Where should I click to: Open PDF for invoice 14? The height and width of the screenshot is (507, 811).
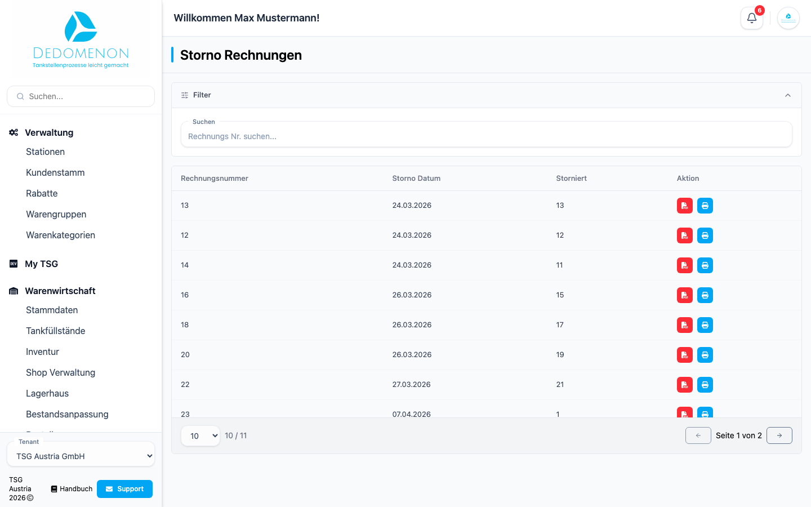click(x=685, y=265)
